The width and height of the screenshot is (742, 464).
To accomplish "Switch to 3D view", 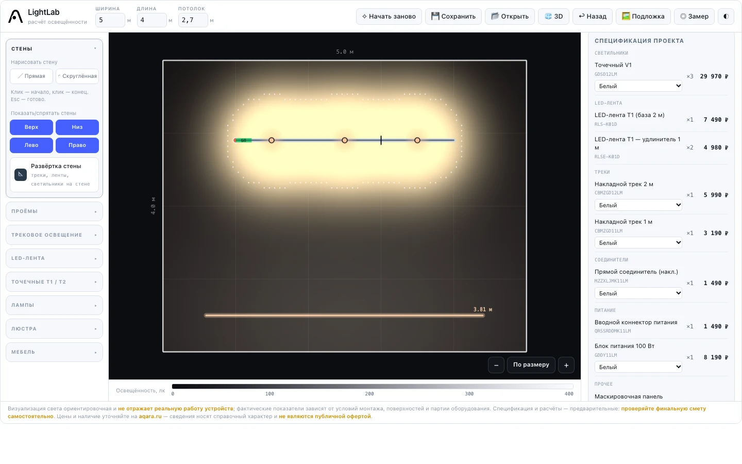I will pyautogui.click(x=554, y=16).
